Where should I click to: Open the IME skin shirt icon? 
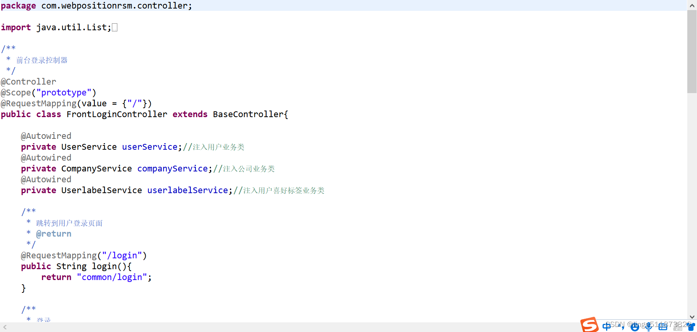point(692,327)
